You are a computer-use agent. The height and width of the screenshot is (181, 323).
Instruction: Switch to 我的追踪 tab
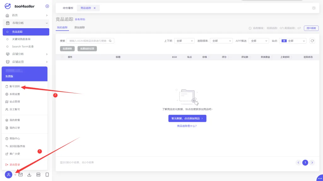pyautogui.click(x=62, y=28)
